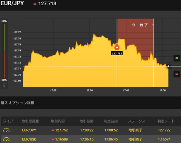Viewport: 181px width, 143px height.
Task: Click 取引終了 status in EUR/USD row
Action: coord(135,139)
